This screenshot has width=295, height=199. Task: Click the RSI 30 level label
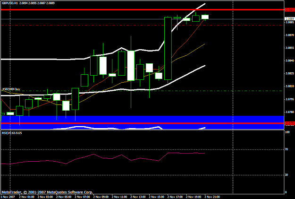click(x=287, y=175)
